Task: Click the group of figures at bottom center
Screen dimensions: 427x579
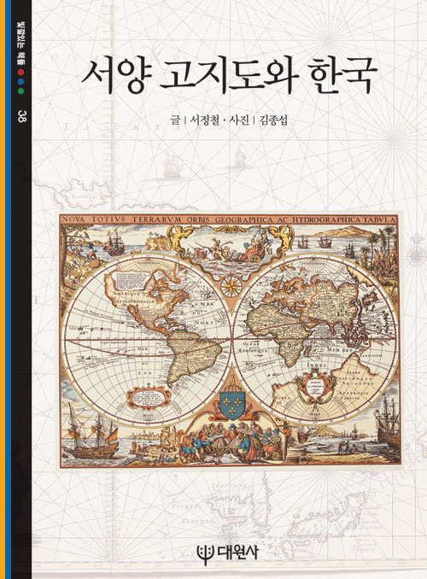Action: pyautogui.click(x=231, y=442)
